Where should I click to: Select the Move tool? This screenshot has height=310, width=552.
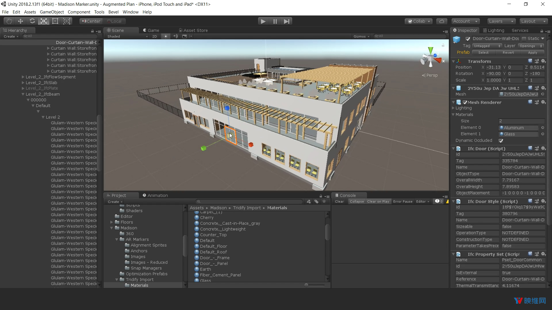[x=20, y=21]
